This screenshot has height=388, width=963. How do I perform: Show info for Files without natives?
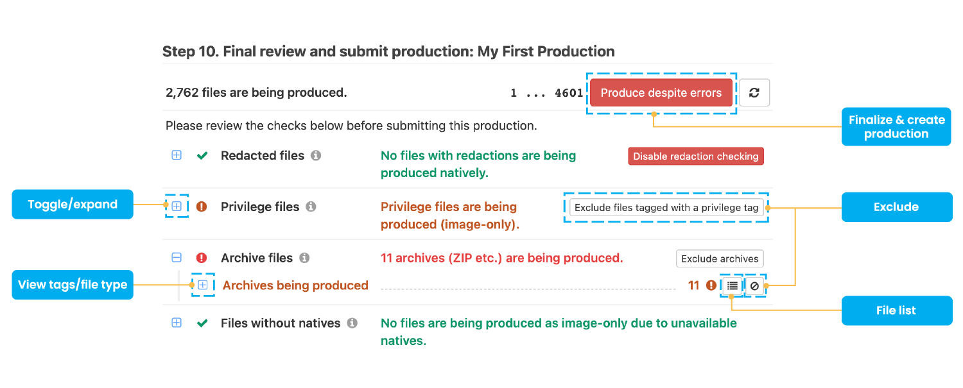[352, 323]
